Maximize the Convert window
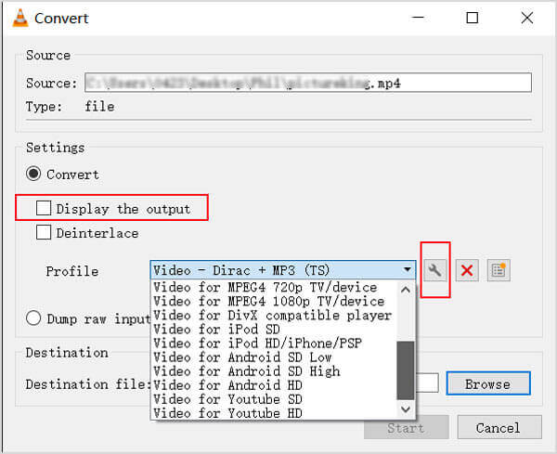Screen dimensions: 557x454 tap(472, 18)
